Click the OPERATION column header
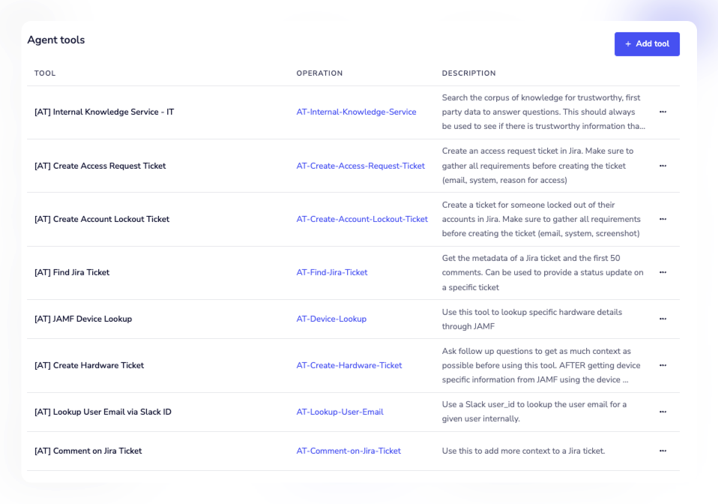The image size is (718, 504). point(319,73)
